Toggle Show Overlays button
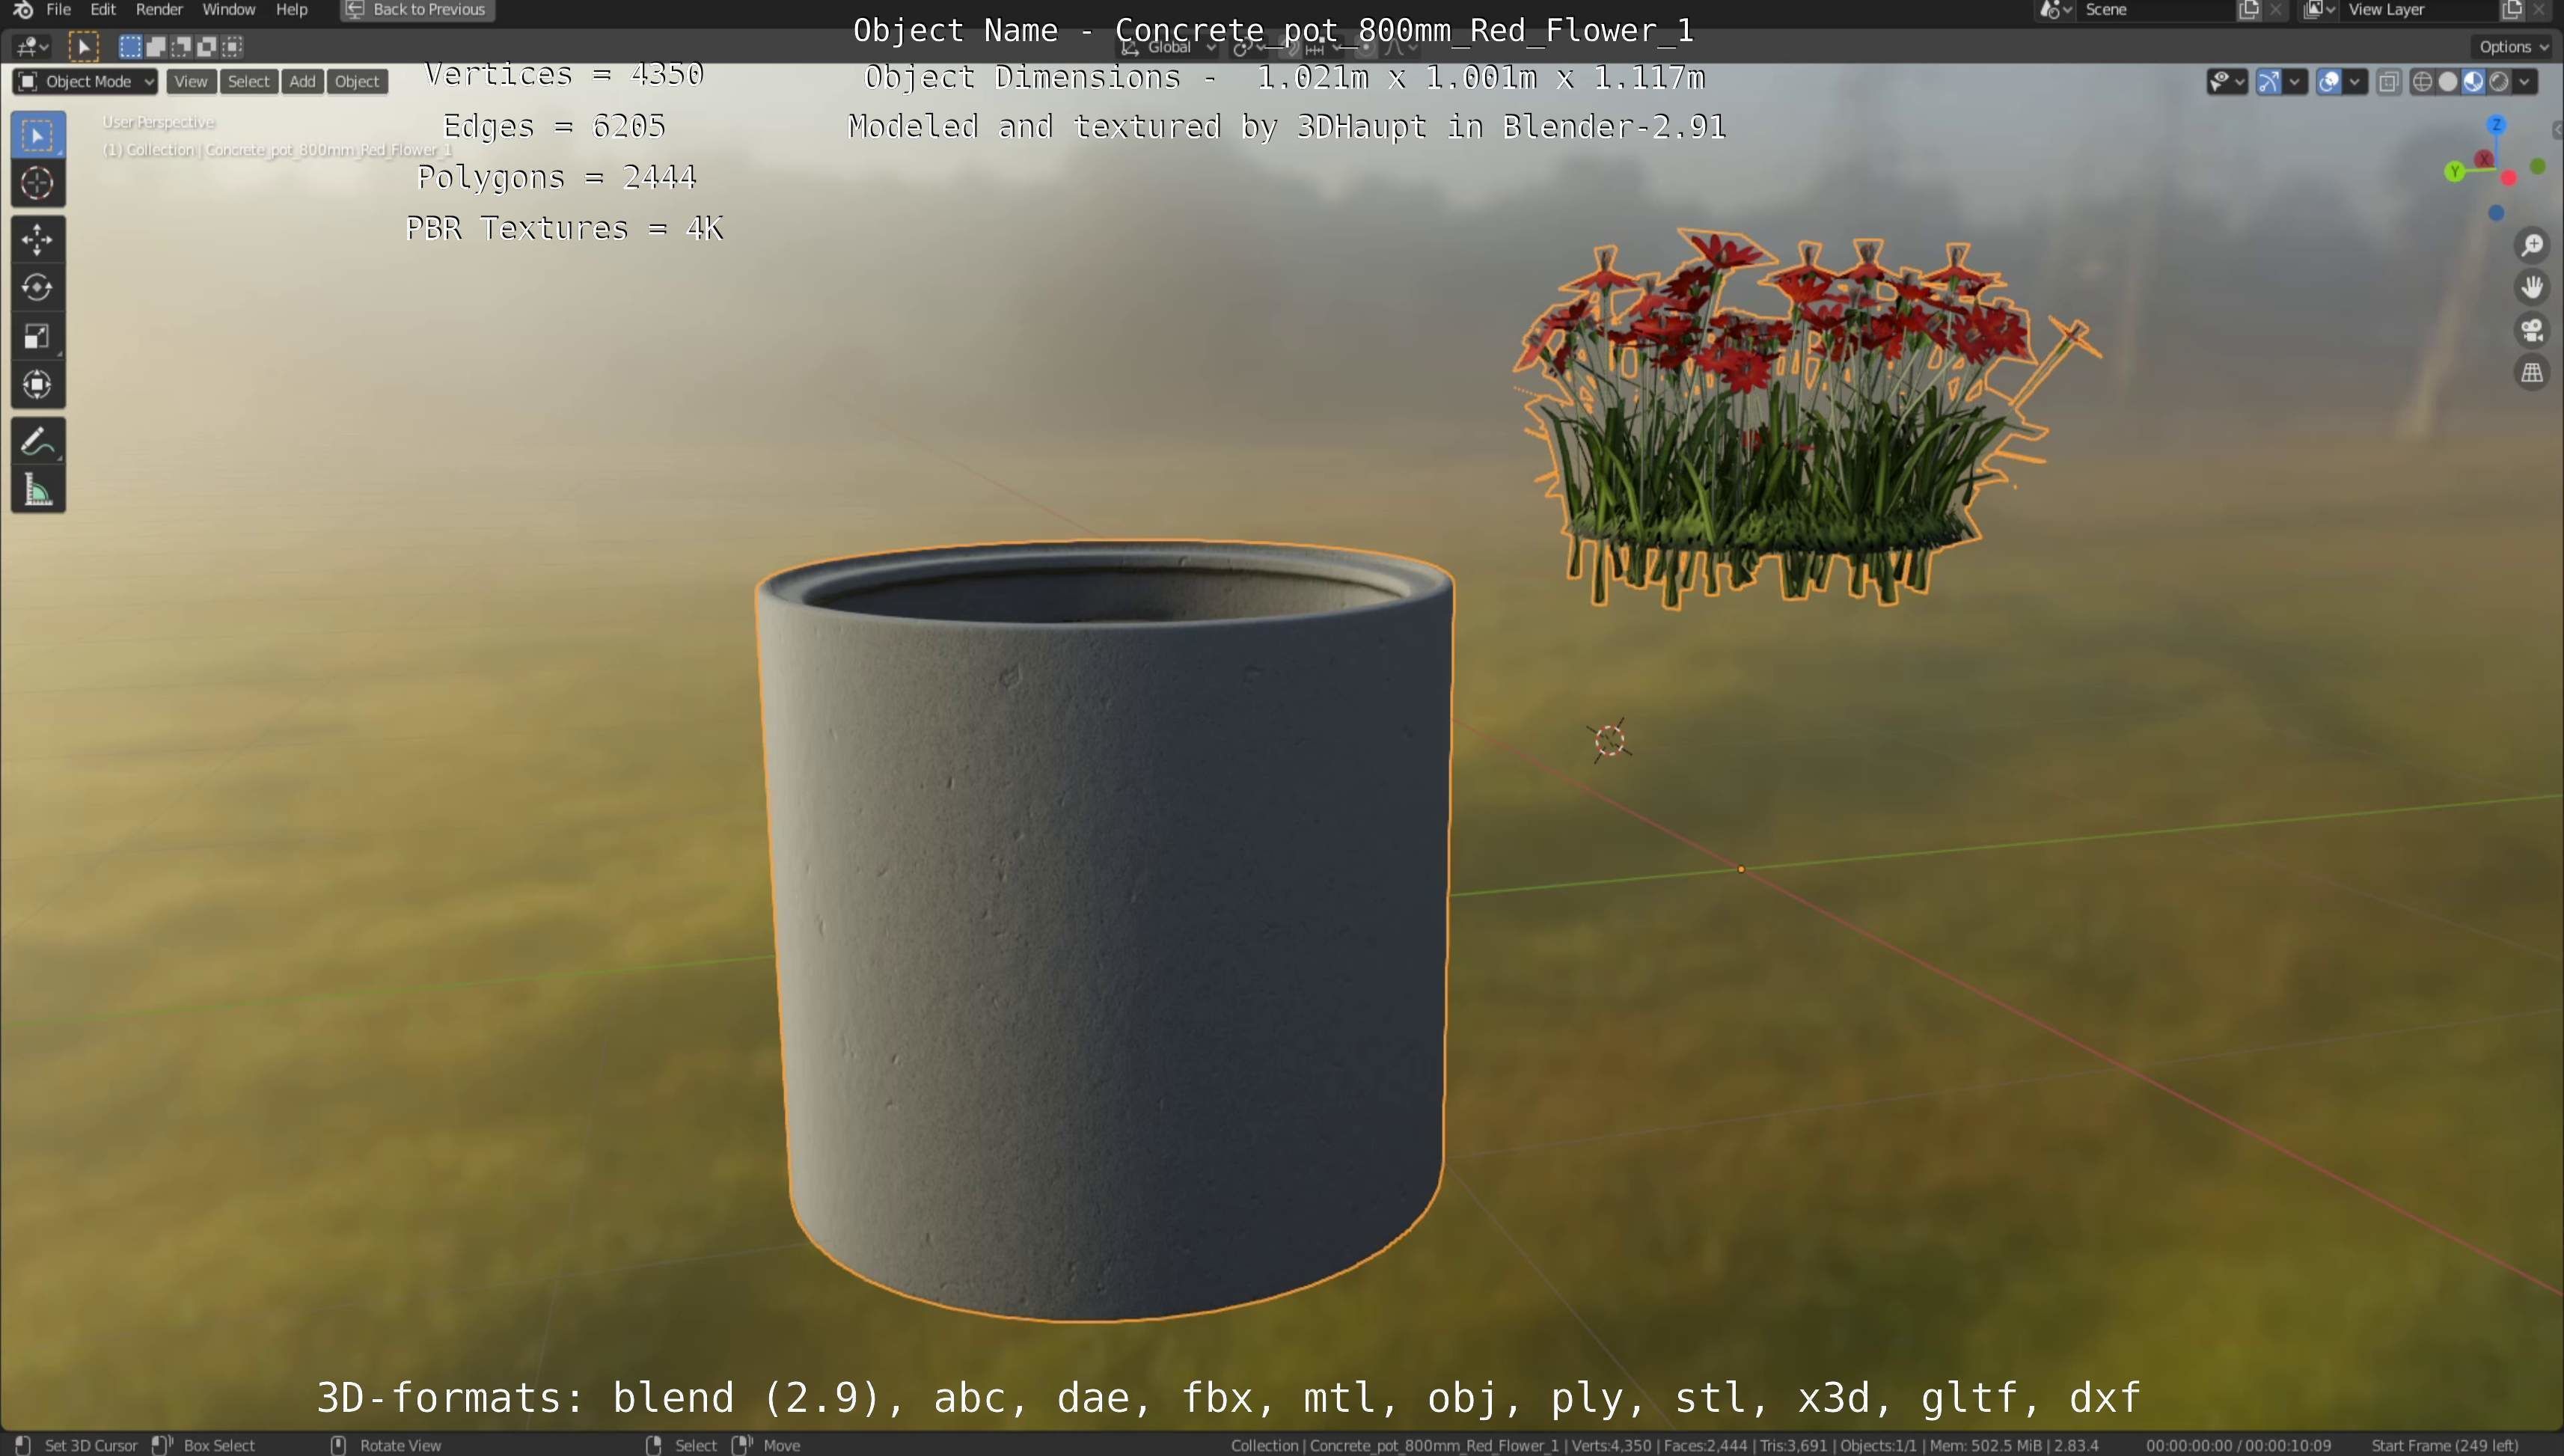 pyautogui.click(x=2329, y=82)
